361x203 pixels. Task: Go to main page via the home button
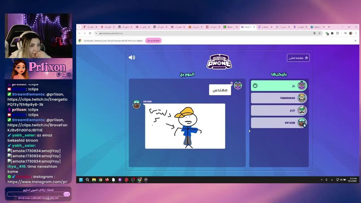298,58
